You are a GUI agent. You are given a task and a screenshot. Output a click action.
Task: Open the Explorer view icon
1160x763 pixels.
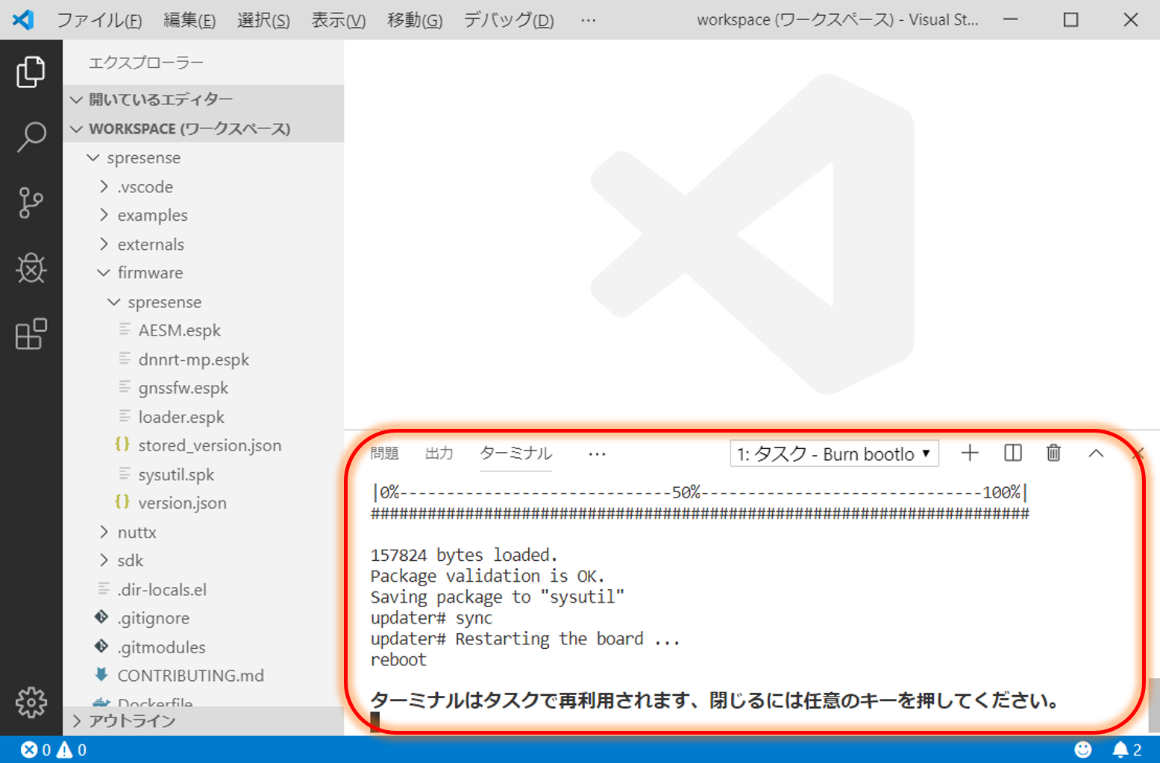31,72
